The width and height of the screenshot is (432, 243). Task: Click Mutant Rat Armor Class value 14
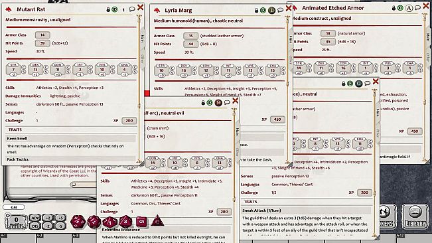pyautogui.click(x=42, y=35)
